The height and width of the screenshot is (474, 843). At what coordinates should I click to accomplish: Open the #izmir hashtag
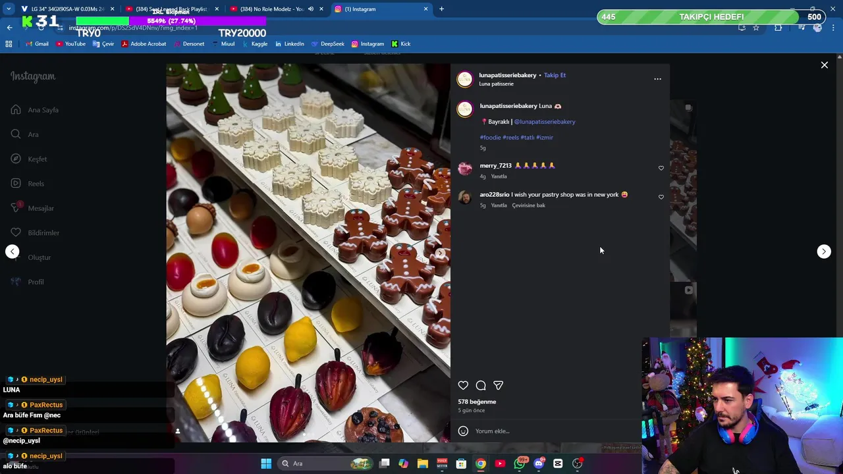click(x=545, y=138)
